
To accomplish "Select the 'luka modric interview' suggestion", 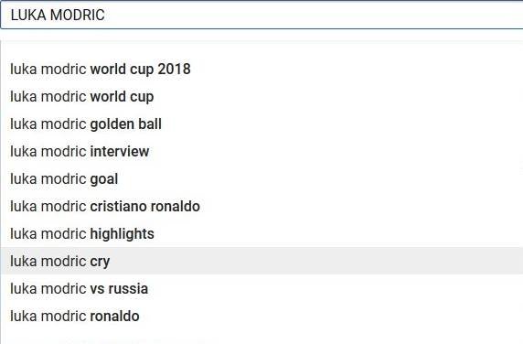I will click(x=261, y=152).
